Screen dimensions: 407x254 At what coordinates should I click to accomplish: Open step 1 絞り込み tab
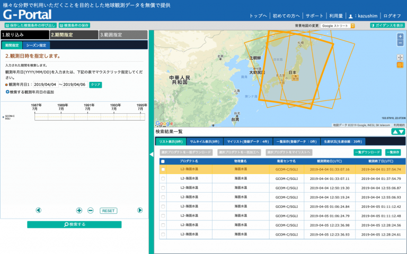25,35
